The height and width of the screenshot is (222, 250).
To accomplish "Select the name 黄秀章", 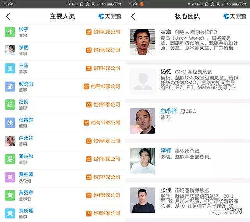I will tap(26, 193).
